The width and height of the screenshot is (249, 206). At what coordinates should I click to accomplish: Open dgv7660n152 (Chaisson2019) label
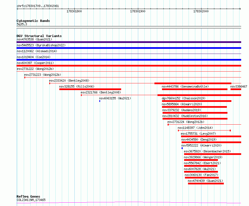pyautogui.click(x=184, y=98)
